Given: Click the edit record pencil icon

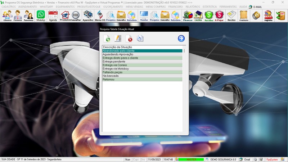Looking at the screenshot, I should pos(118,39).
